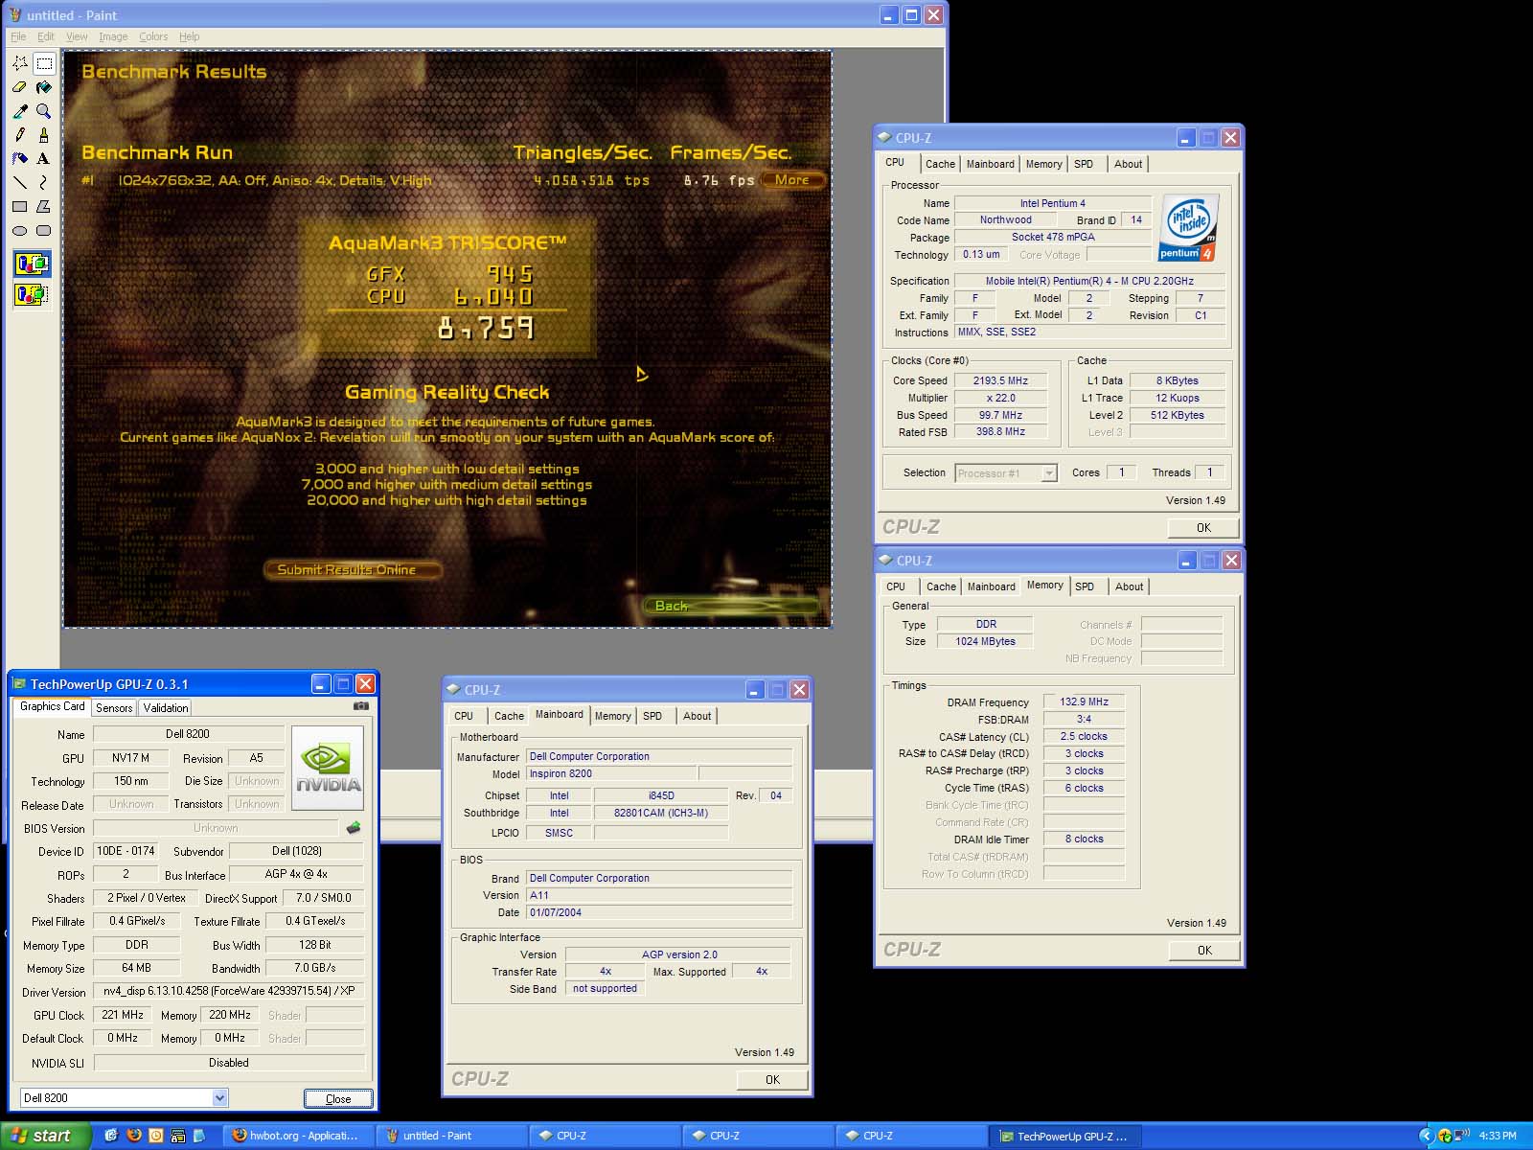The image size is (1533, 1150).
Task: Click the Core Speed 2193.5 MHz value
Action: click(1000, 380)
